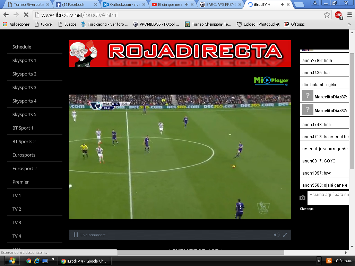Select the Eurosport 2 channel
This screenshot has height=266, width=355.
[25, 169]
